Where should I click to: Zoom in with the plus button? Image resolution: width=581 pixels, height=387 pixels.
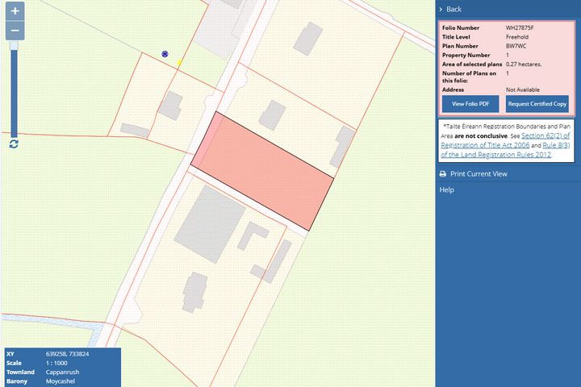15,12
